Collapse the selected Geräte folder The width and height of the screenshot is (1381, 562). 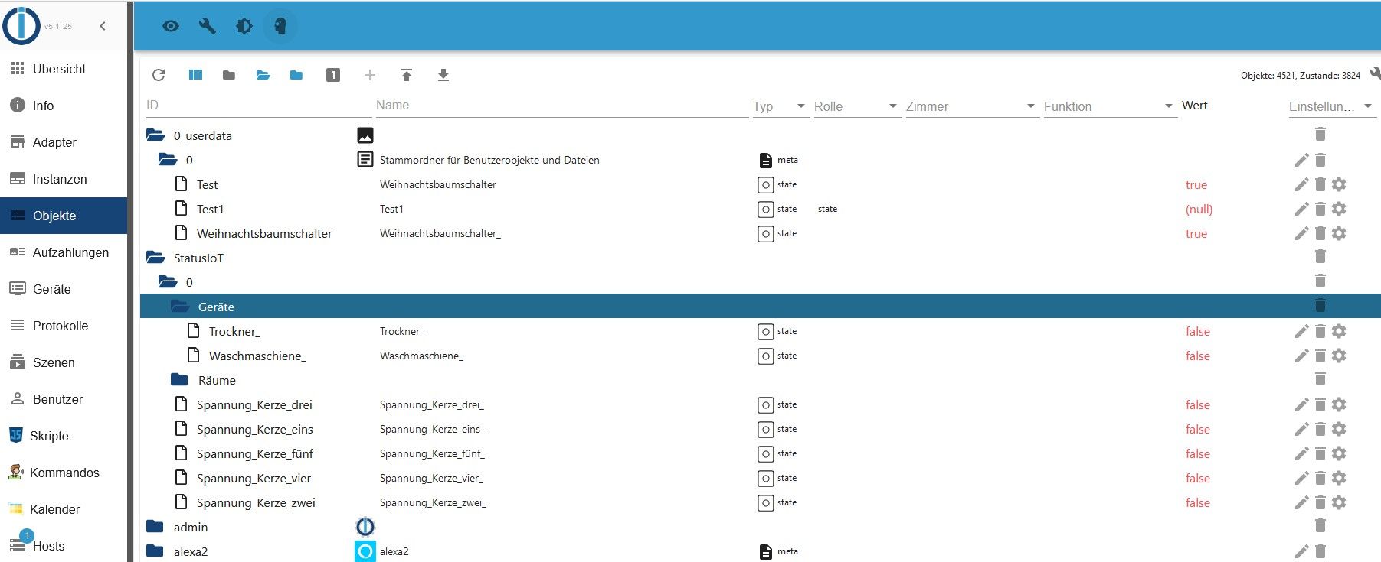180,307
